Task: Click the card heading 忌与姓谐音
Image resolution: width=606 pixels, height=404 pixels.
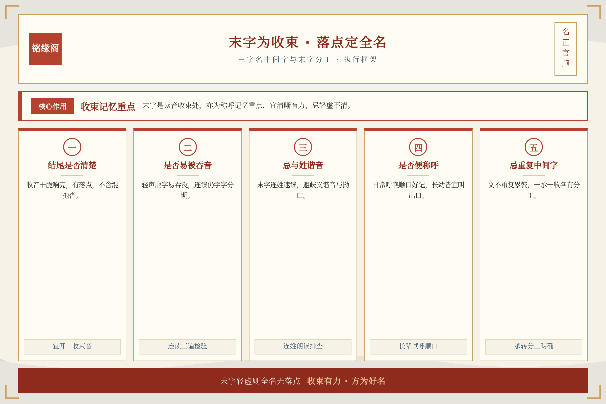Action: click(x=303, y=165)
